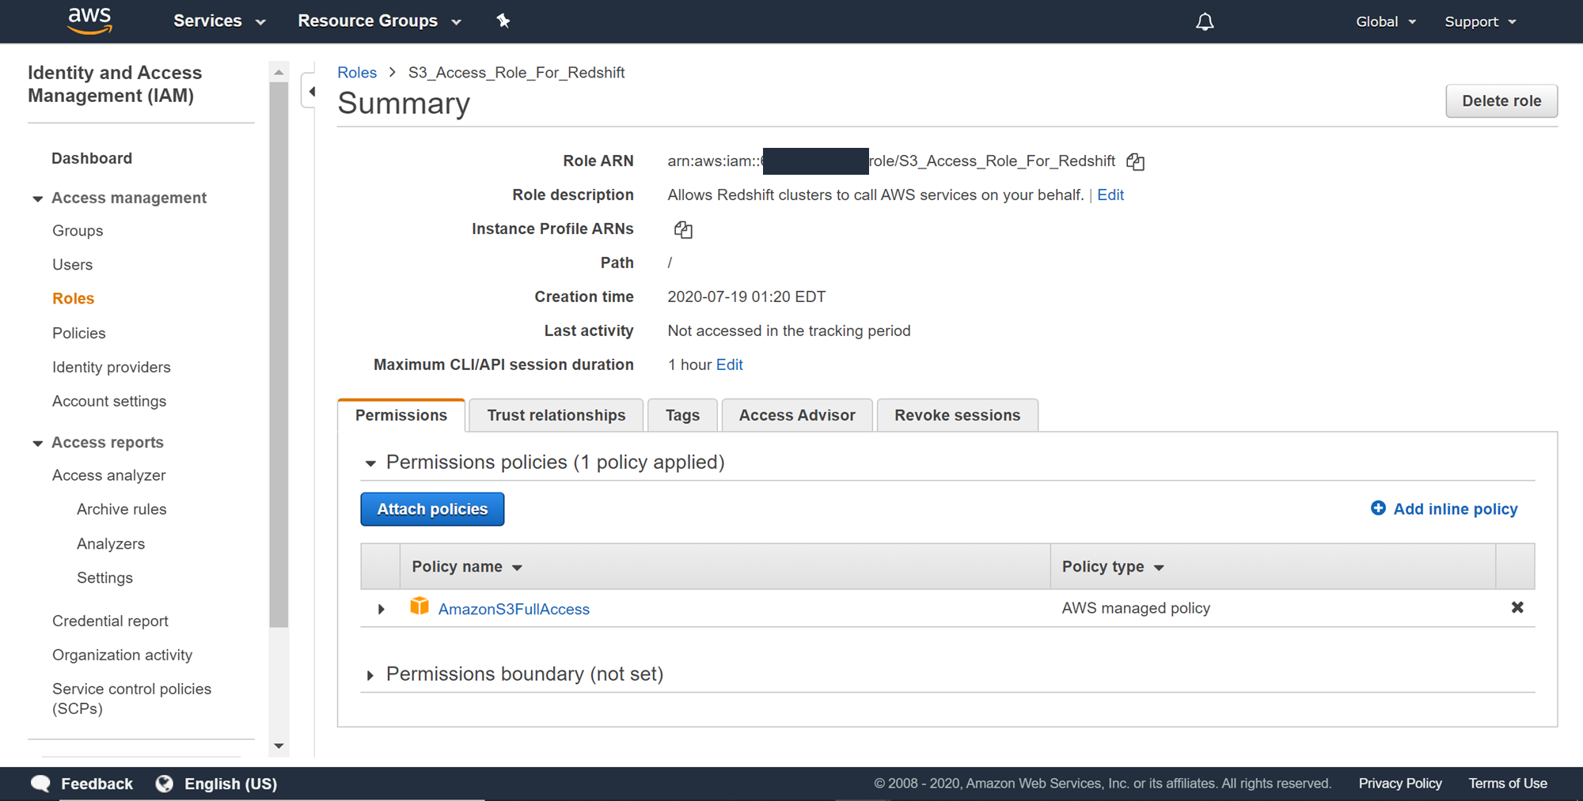Collapse the side navigation panel arrow

point(311,92)
